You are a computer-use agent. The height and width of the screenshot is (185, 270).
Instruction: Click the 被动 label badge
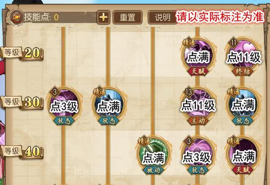pos(153,170)
